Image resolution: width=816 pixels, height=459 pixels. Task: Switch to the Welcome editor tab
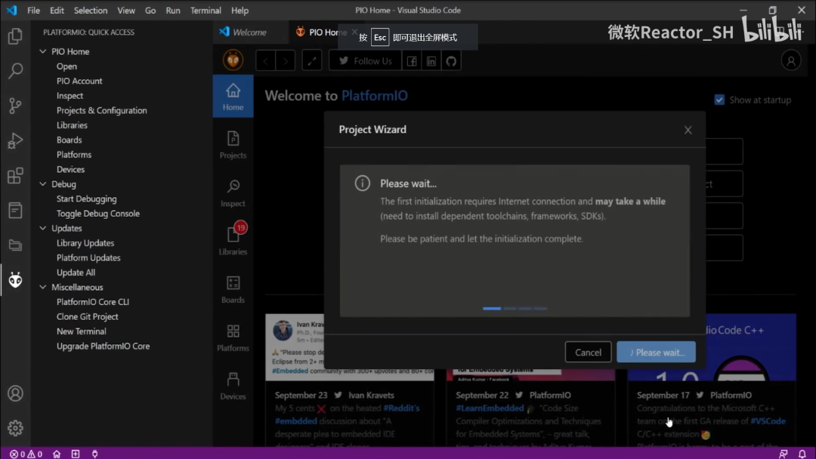(x=249, y=32)
